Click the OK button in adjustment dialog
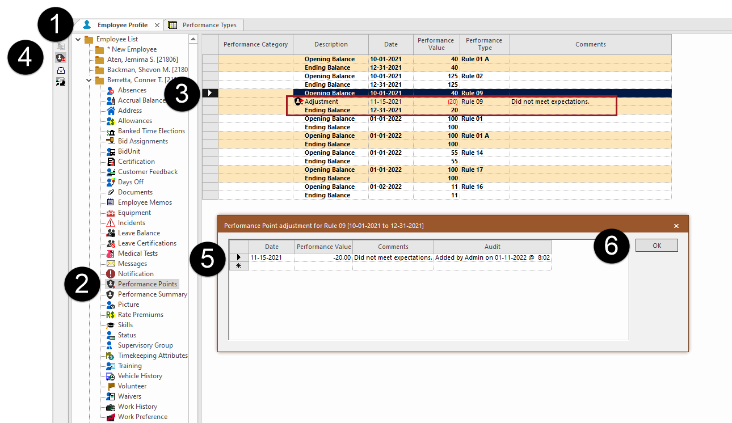Viewport: 732px width, 423px height. [657, 245]
